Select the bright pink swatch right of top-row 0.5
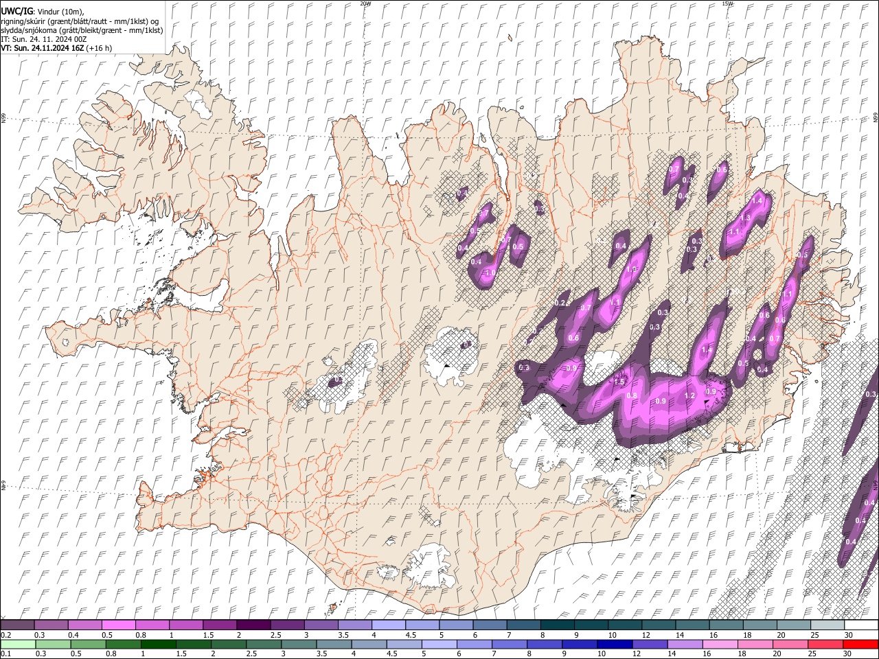This screenshot has width=879, height=659. pyautogui.click(x=119, y=625)
